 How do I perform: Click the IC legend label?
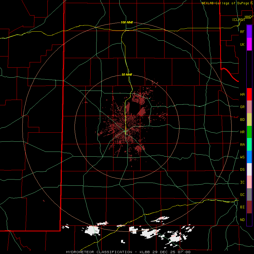point(242,182)
